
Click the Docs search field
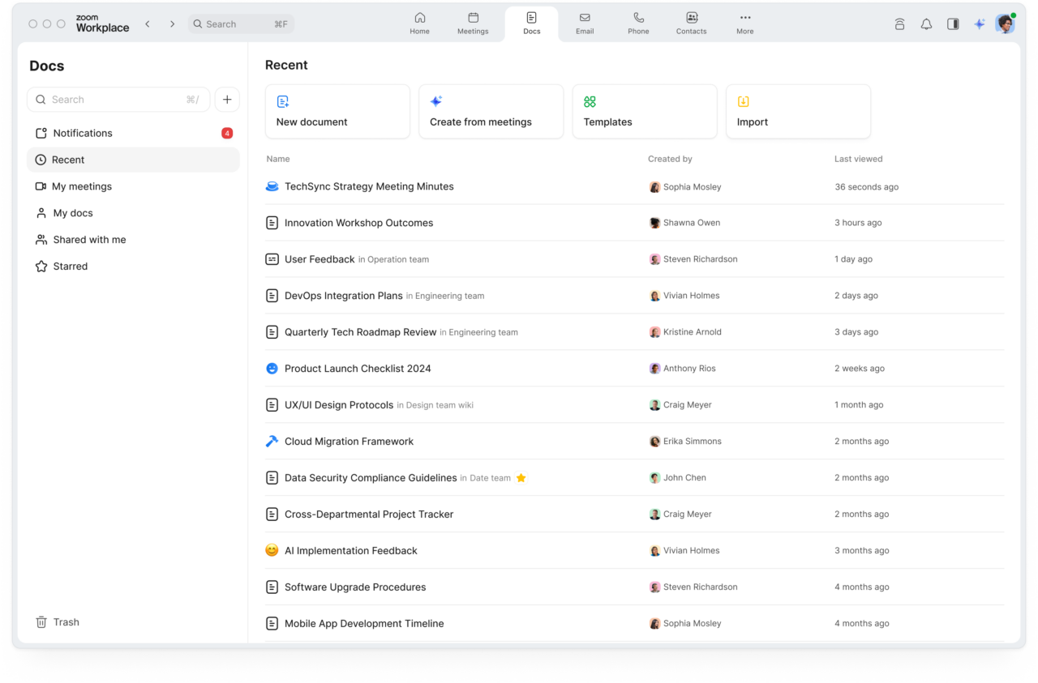pyautogui.click(x=118, y=99)
